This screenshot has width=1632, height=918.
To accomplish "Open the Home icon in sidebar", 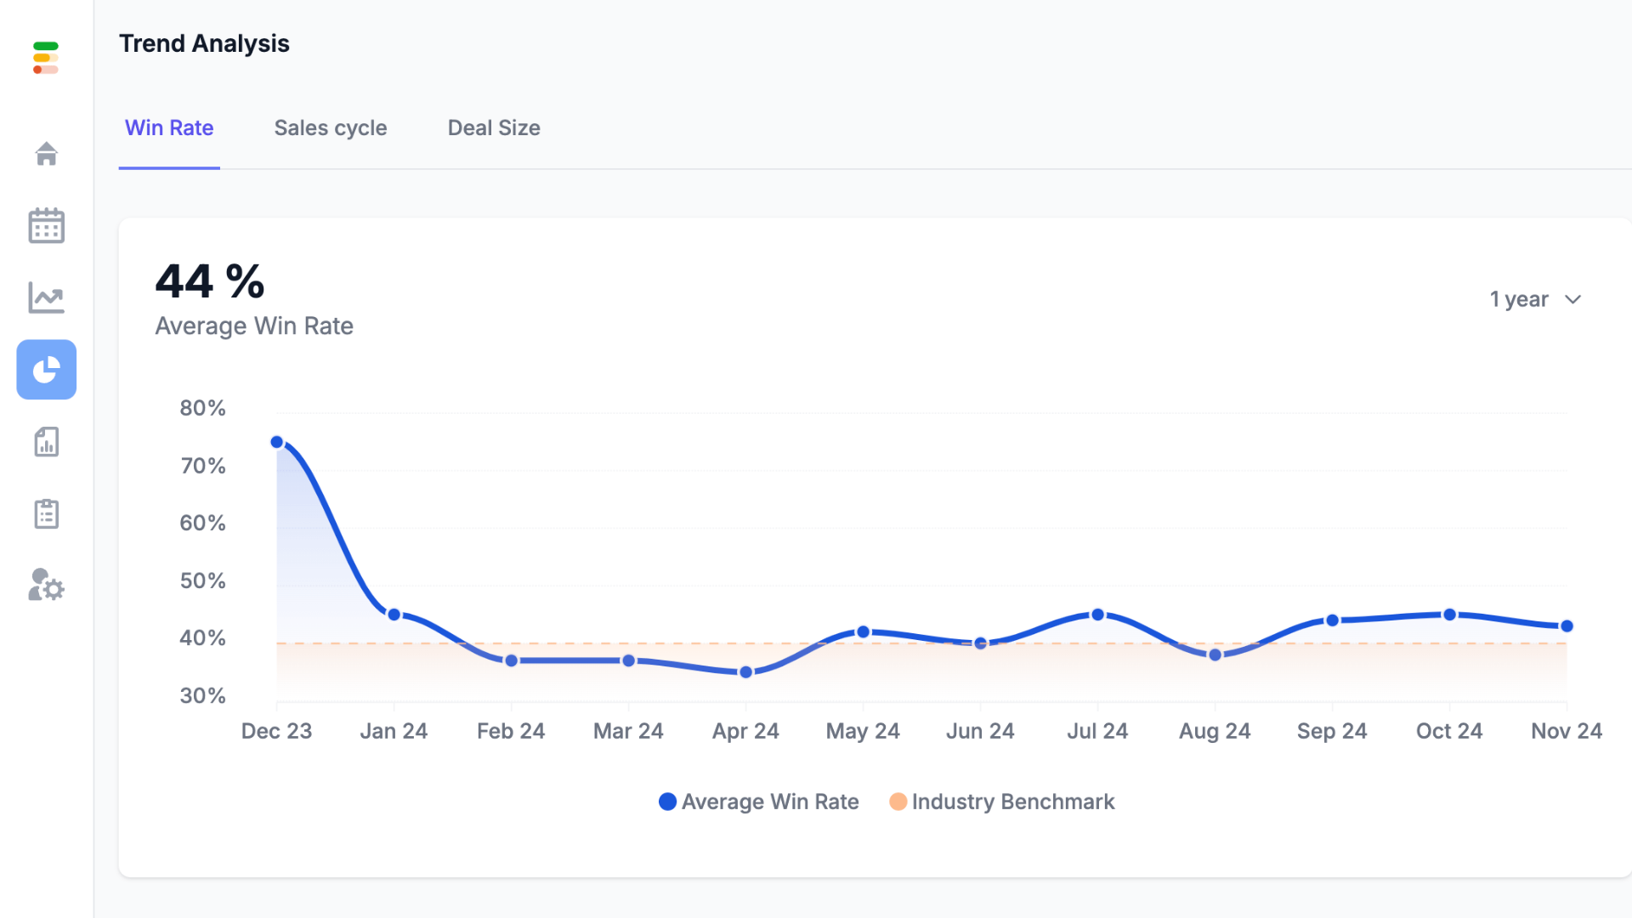I will (46, 154).
